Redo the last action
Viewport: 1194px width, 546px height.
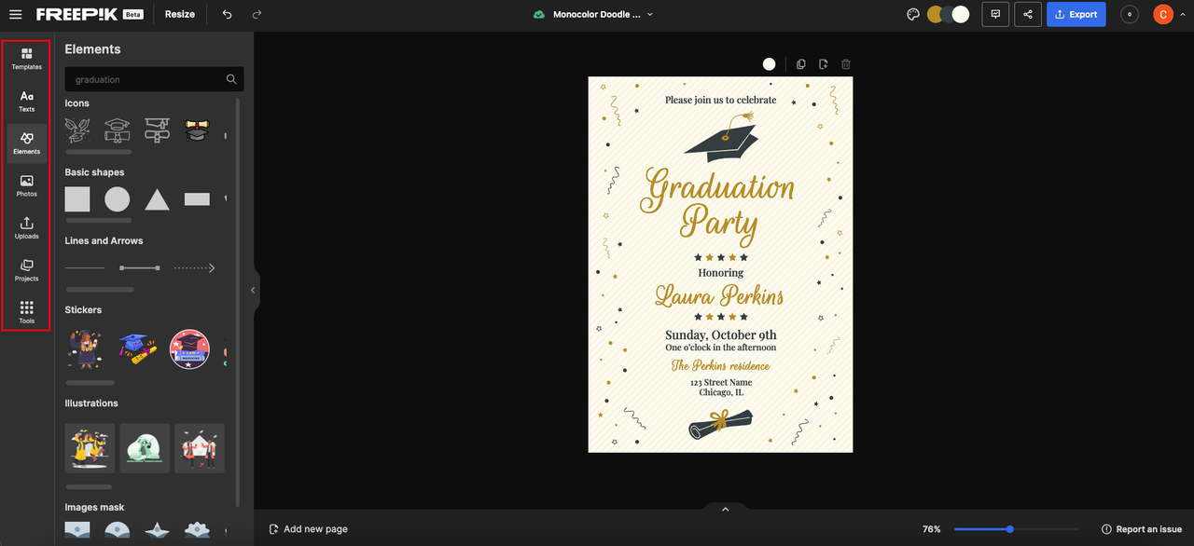(x=257, y=14)
